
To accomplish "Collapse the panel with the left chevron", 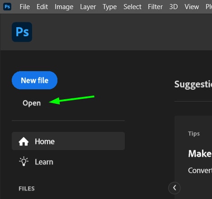I will (174, 188).
